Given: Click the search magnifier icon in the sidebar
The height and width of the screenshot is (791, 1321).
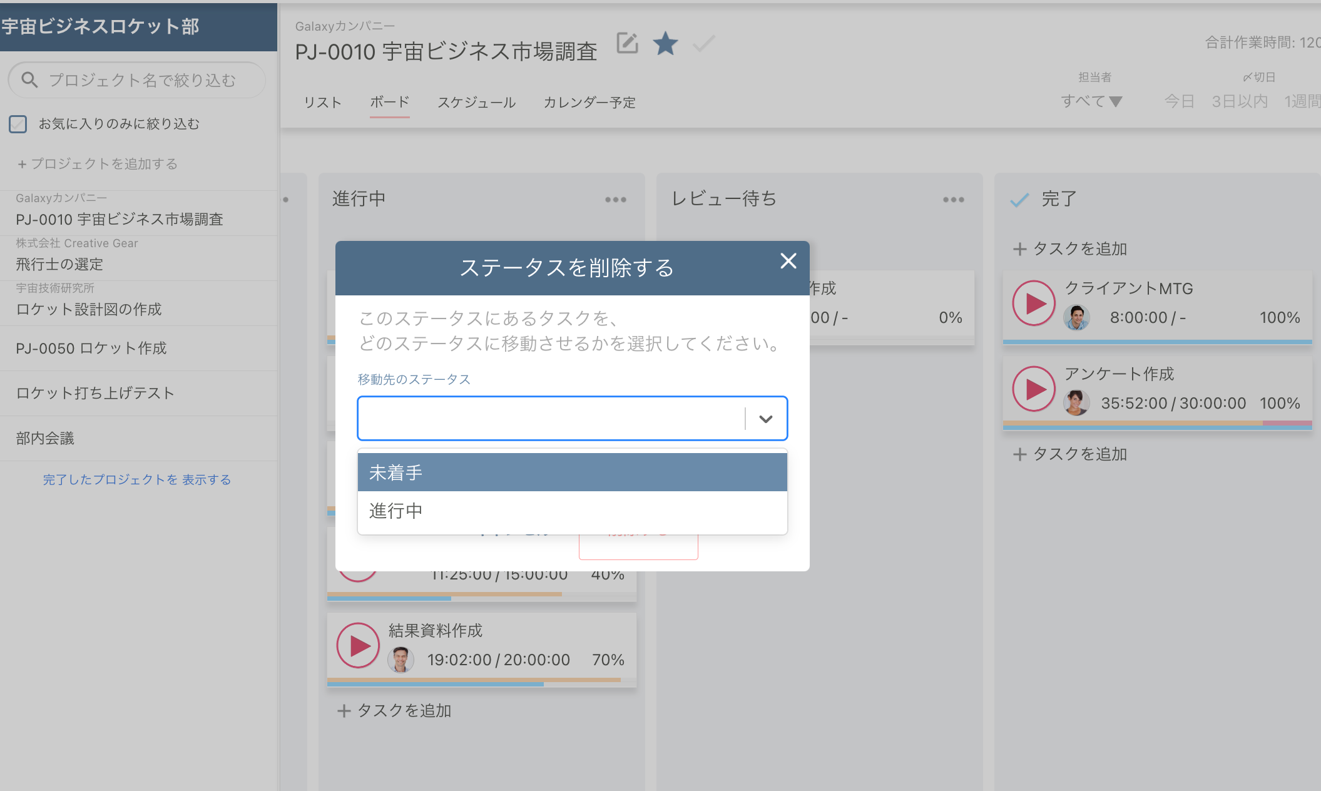Looking at the screenshot, I should click(x=29, y=79).
